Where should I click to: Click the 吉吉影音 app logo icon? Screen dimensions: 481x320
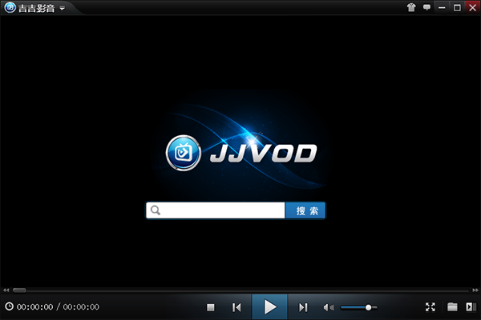click(x=10, y=8)
